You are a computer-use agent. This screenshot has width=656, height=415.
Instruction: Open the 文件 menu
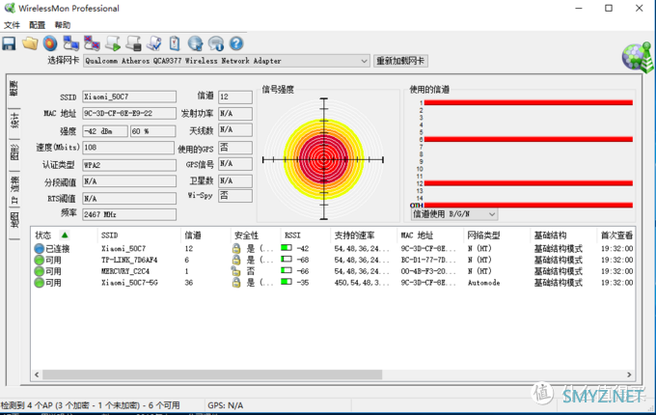(x=13, y=25)
